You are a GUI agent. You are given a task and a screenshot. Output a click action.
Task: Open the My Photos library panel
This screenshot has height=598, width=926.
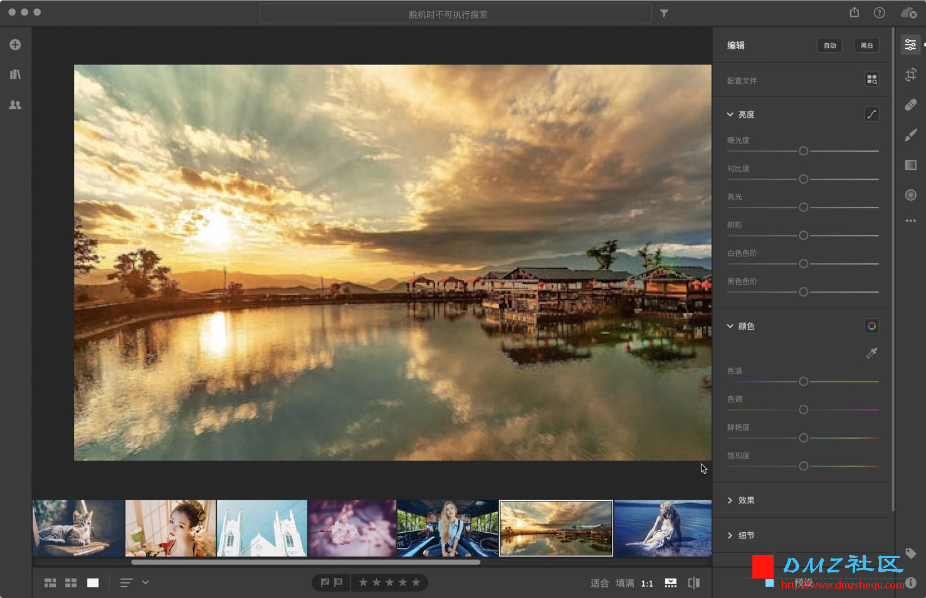click(x=15, y=75)
